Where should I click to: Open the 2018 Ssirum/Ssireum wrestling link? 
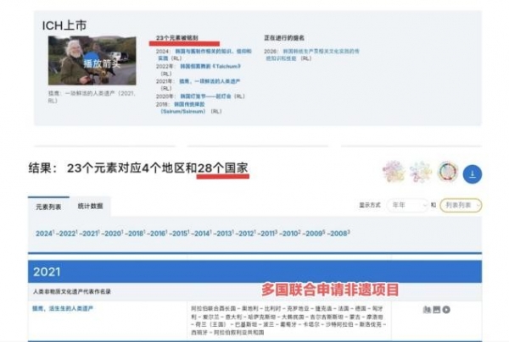[x=182, y=108]
